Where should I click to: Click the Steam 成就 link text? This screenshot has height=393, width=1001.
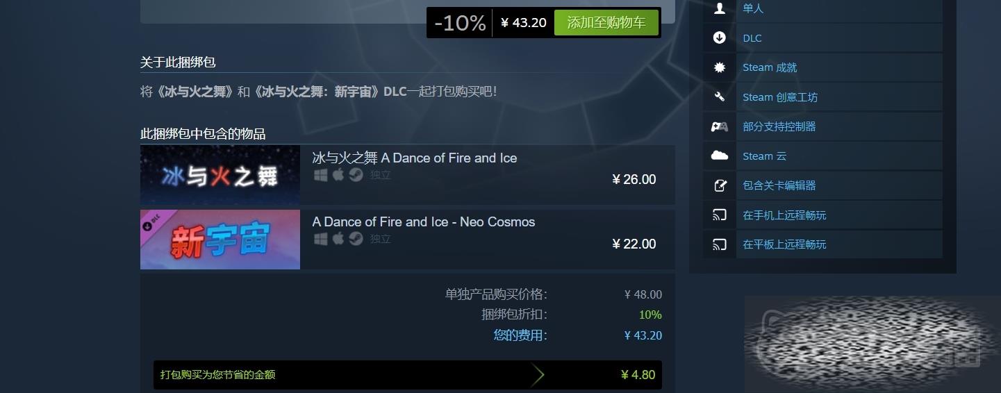pyautogui.click(x=770, y=67)
